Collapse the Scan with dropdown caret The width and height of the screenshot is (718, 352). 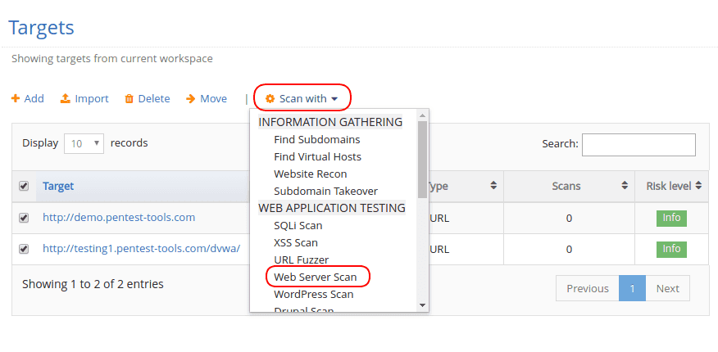pos(334,99)
